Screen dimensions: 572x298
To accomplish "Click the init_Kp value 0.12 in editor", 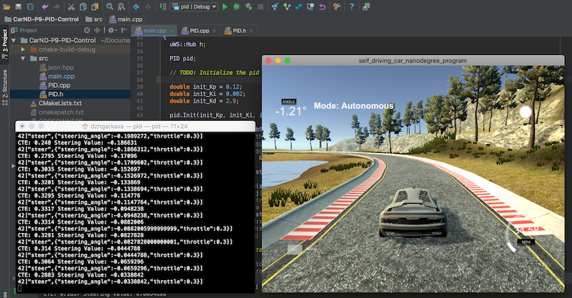I will (234, 86).
